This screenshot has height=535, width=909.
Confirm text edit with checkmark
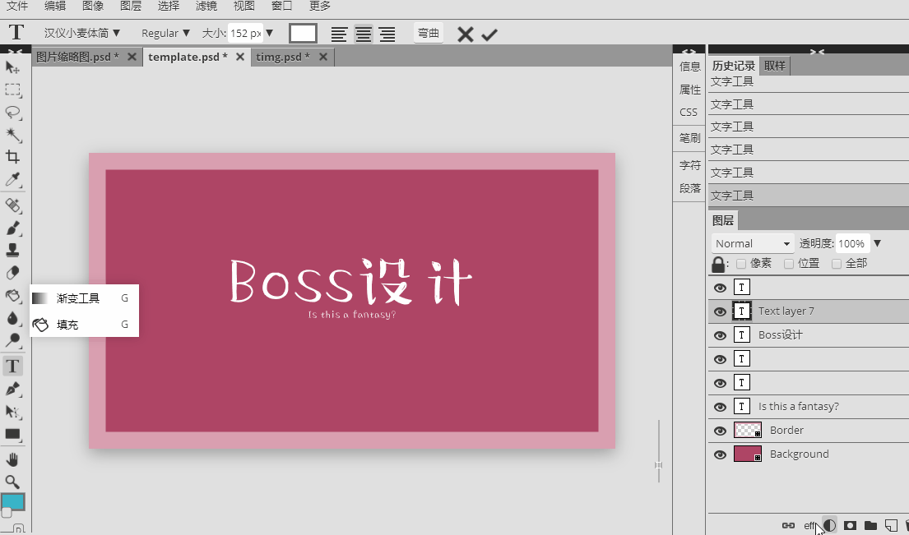click(x=490, y=34)
